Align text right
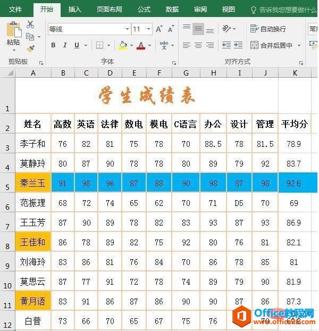The height and width of the screenshot is (331, 319). (210, 45)
